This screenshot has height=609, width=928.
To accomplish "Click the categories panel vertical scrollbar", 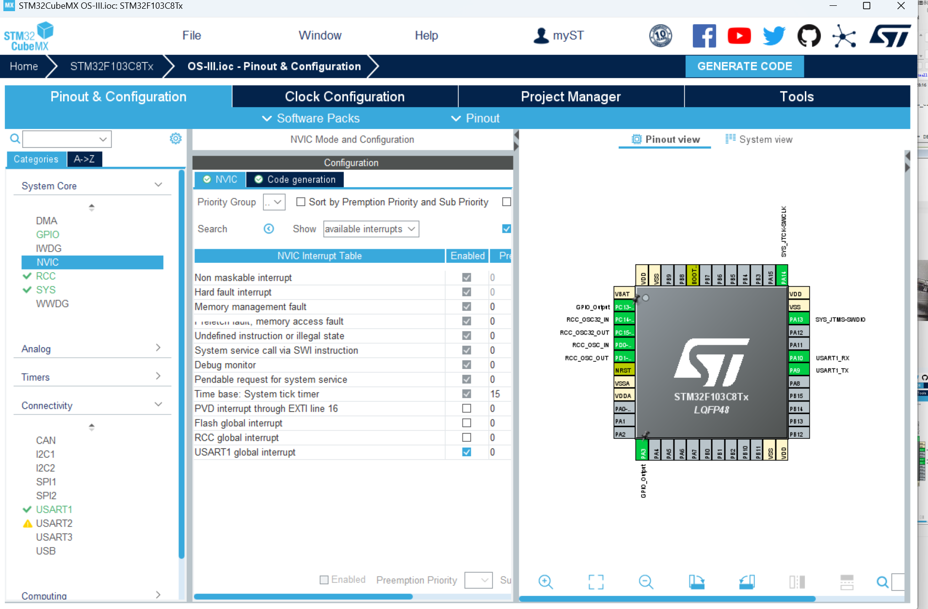I will 182,364.
